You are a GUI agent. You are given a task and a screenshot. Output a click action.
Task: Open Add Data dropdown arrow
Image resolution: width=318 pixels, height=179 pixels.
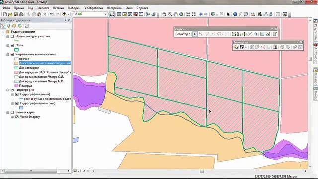(68, 14)
